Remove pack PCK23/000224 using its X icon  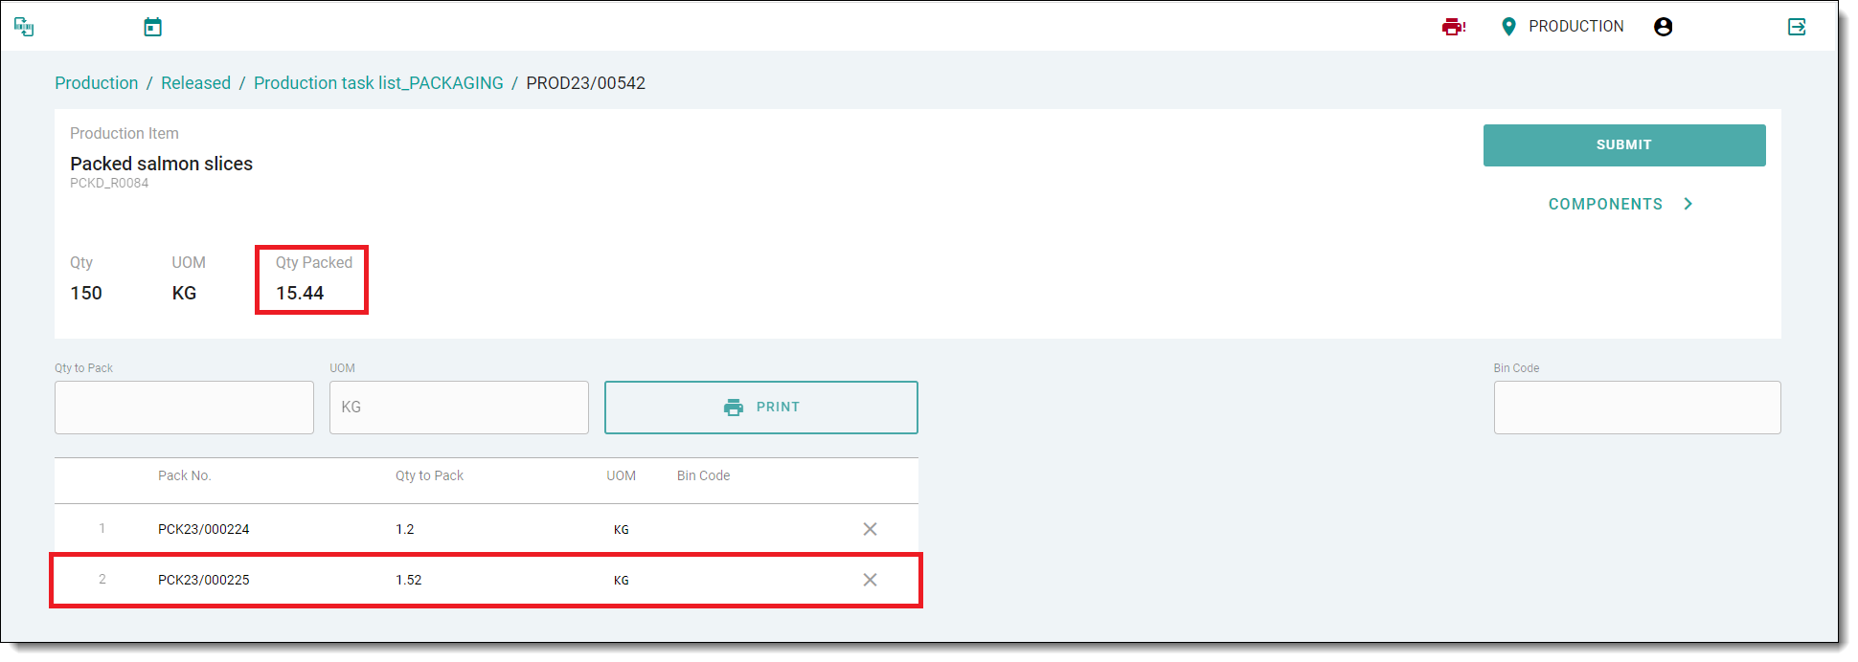coord(870,529)
